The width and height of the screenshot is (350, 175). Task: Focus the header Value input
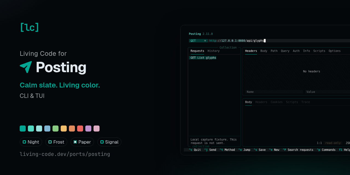[x=328, y=92]
